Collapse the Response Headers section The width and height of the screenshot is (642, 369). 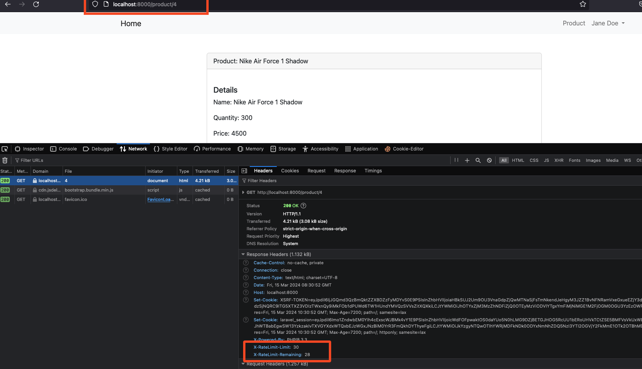(x=243, y=254)
